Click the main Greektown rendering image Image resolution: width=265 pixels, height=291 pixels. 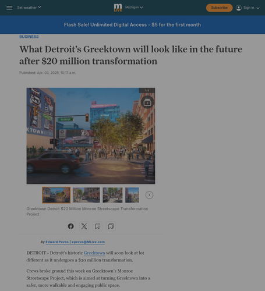[x=91, y=136]
